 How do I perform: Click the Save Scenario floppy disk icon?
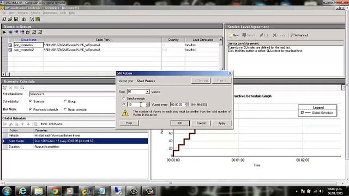16,20
